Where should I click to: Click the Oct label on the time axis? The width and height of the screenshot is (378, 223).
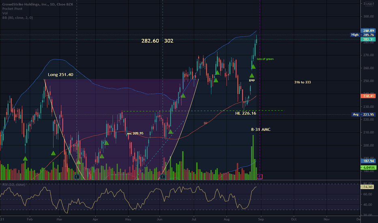294,219
